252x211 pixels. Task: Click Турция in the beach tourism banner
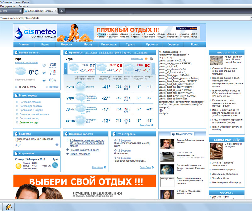102,34
